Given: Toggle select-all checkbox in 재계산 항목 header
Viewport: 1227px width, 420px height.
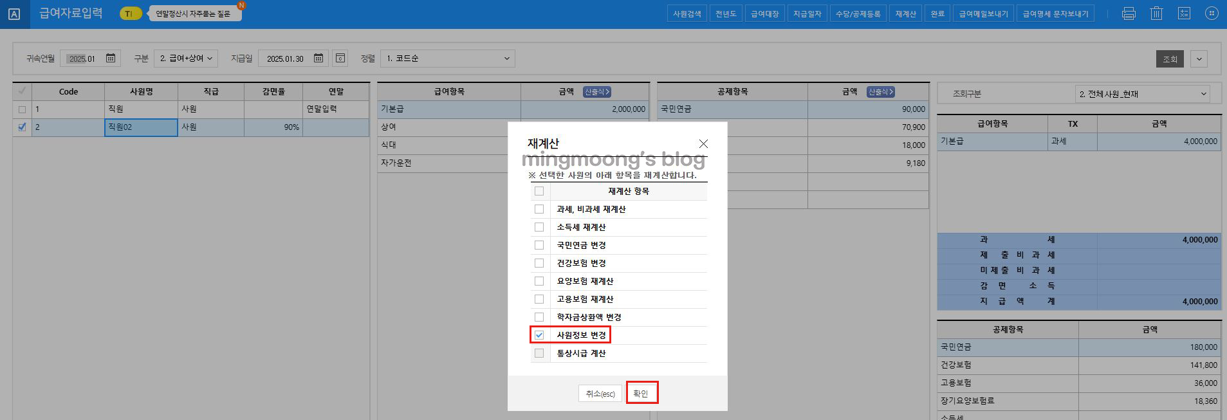Looking at the screenshot, I should 539,191.
